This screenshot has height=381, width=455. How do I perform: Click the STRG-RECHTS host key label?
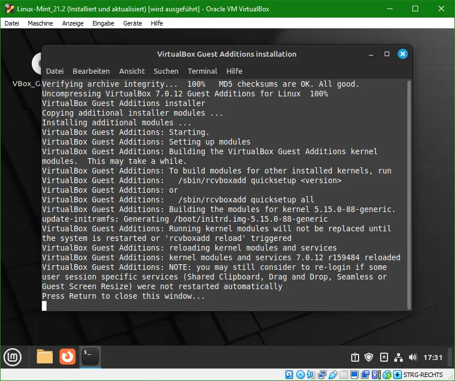click(x=423, y=375)
